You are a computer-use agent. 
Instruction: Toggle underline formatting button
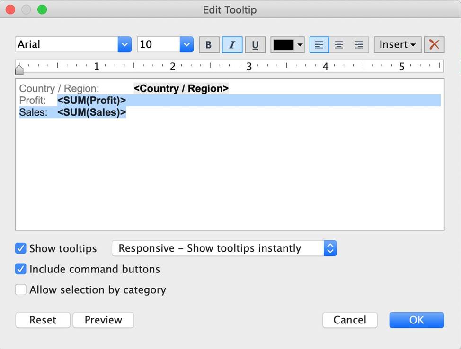pyautogui.click(x=255, y=45)
